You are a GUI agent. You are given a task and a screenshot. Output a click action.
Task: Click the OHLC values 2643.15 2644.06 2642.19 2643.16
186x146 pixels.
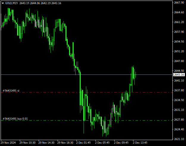(x=40, y=3)
